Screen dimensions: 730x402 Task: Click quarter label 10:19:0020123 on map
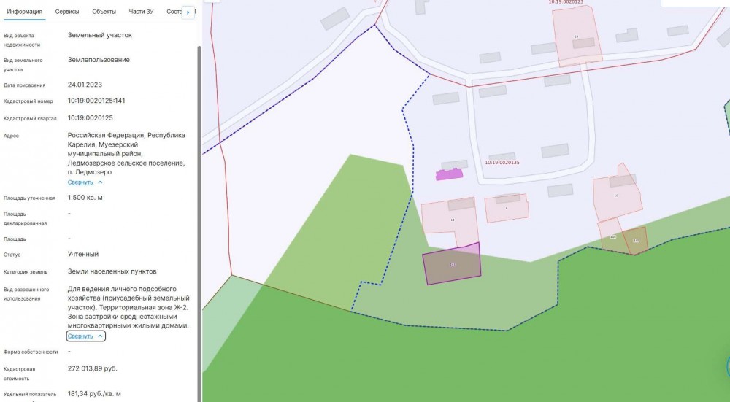[x=566, y=2]
